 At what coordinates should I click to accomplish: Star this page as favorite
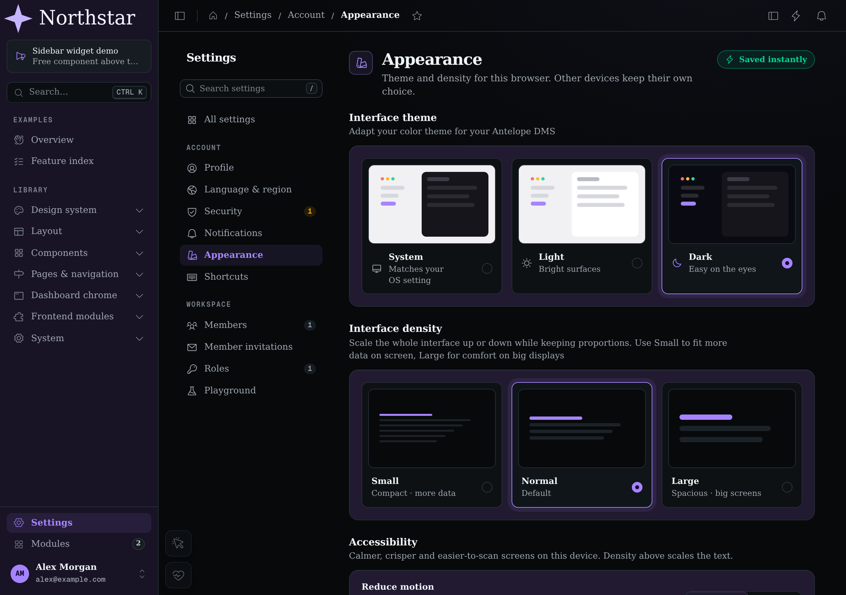pos(417,16)
